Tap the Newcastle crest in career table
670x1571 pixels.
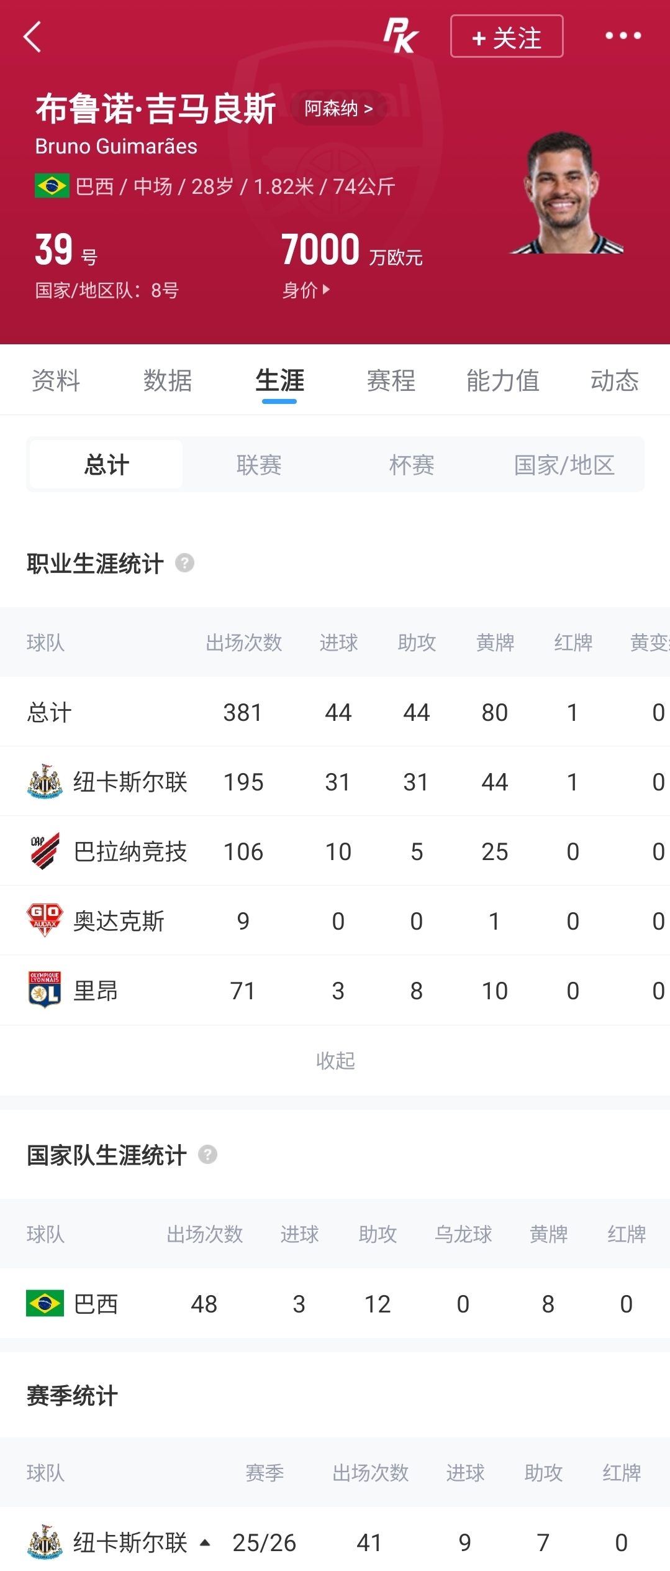[45, 781]
